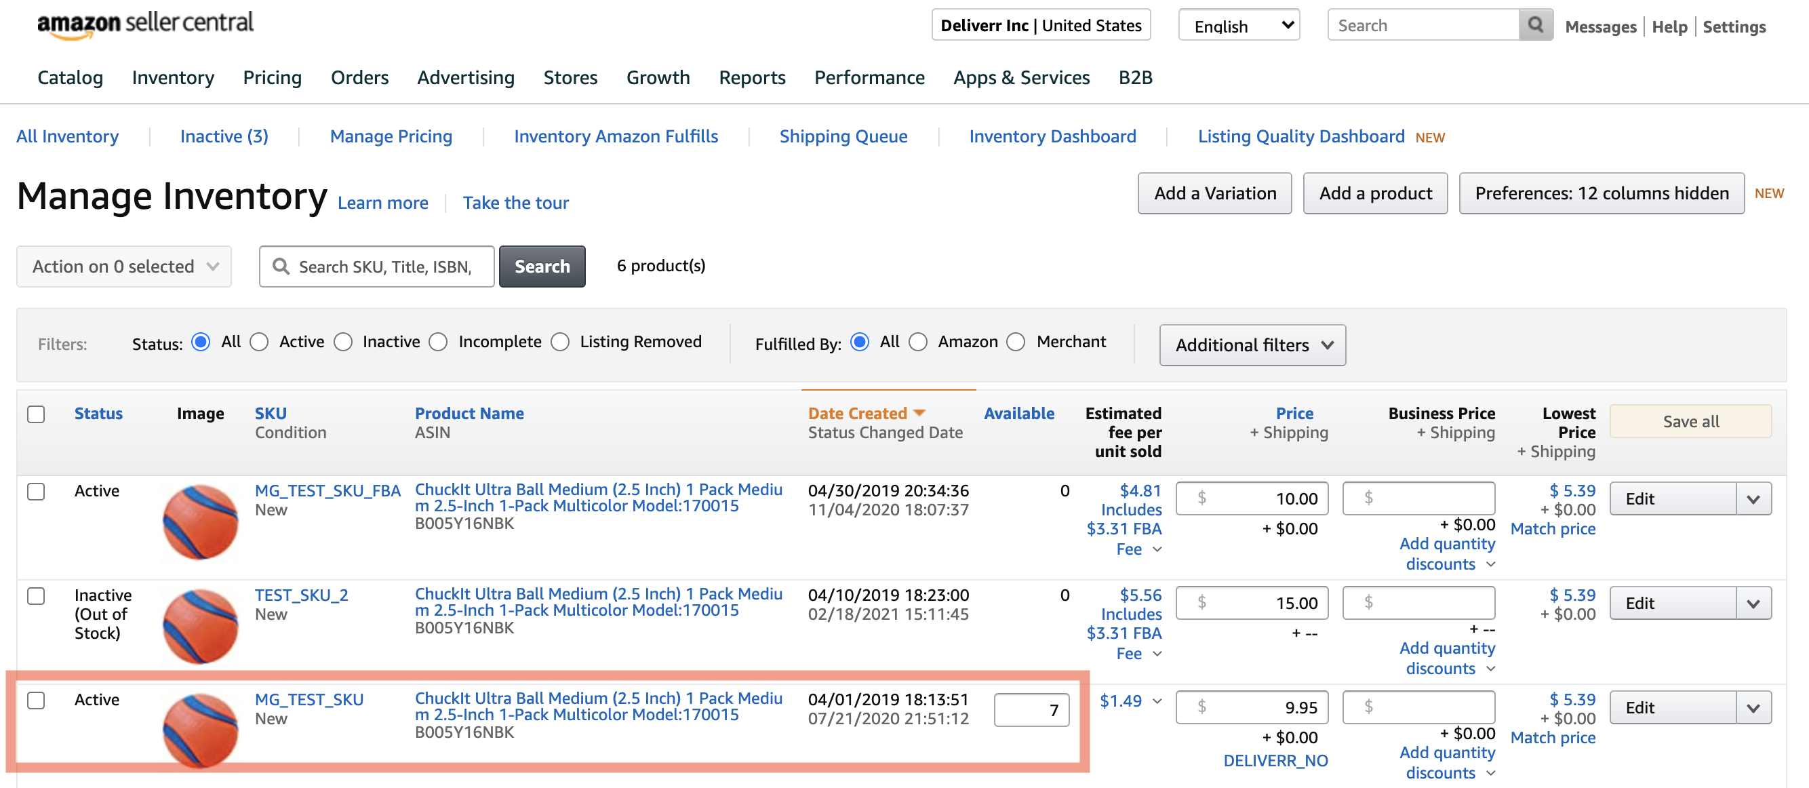
Task: Switch to the Inactive (3) tab
Action: click(224, 136)
